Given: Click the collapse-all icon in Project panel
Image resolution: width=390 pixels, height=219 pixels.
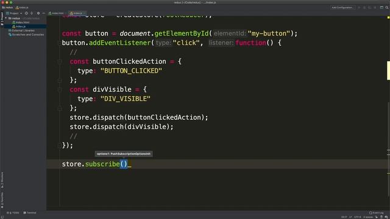Looking at the screenshot, I should (32, 13).
